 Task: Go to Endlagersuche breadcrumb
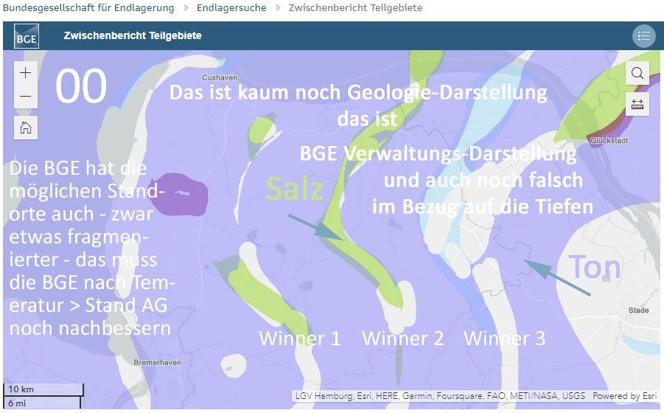tap(231, 7)
